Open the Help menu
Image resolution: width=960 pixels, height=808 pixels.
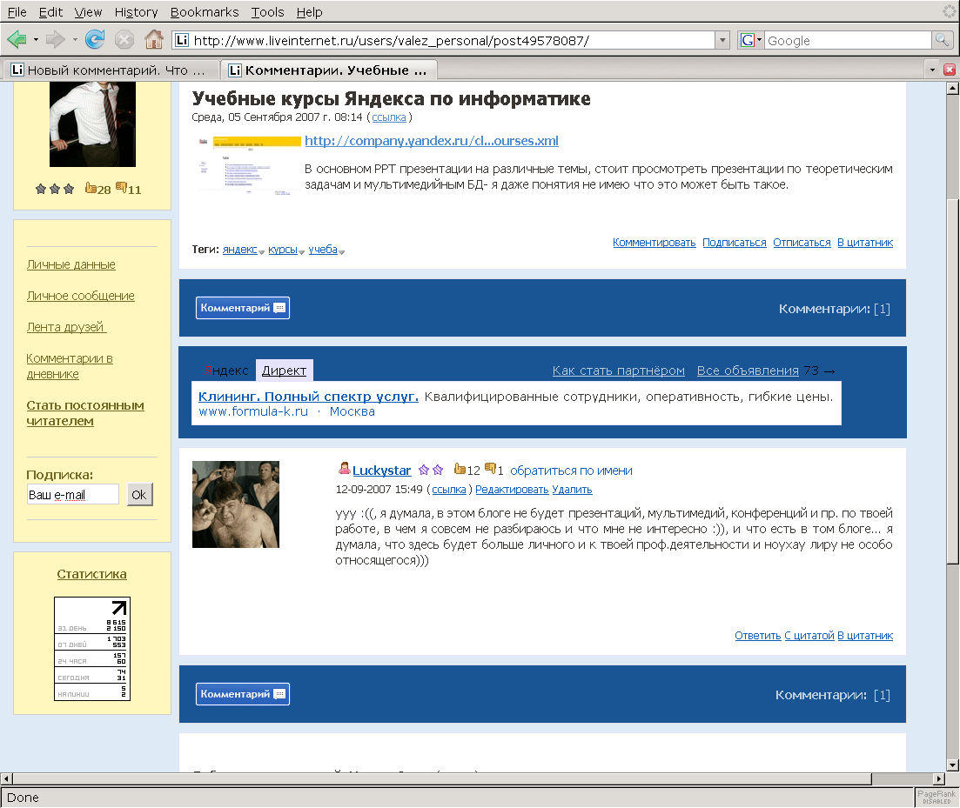[309, 12]
